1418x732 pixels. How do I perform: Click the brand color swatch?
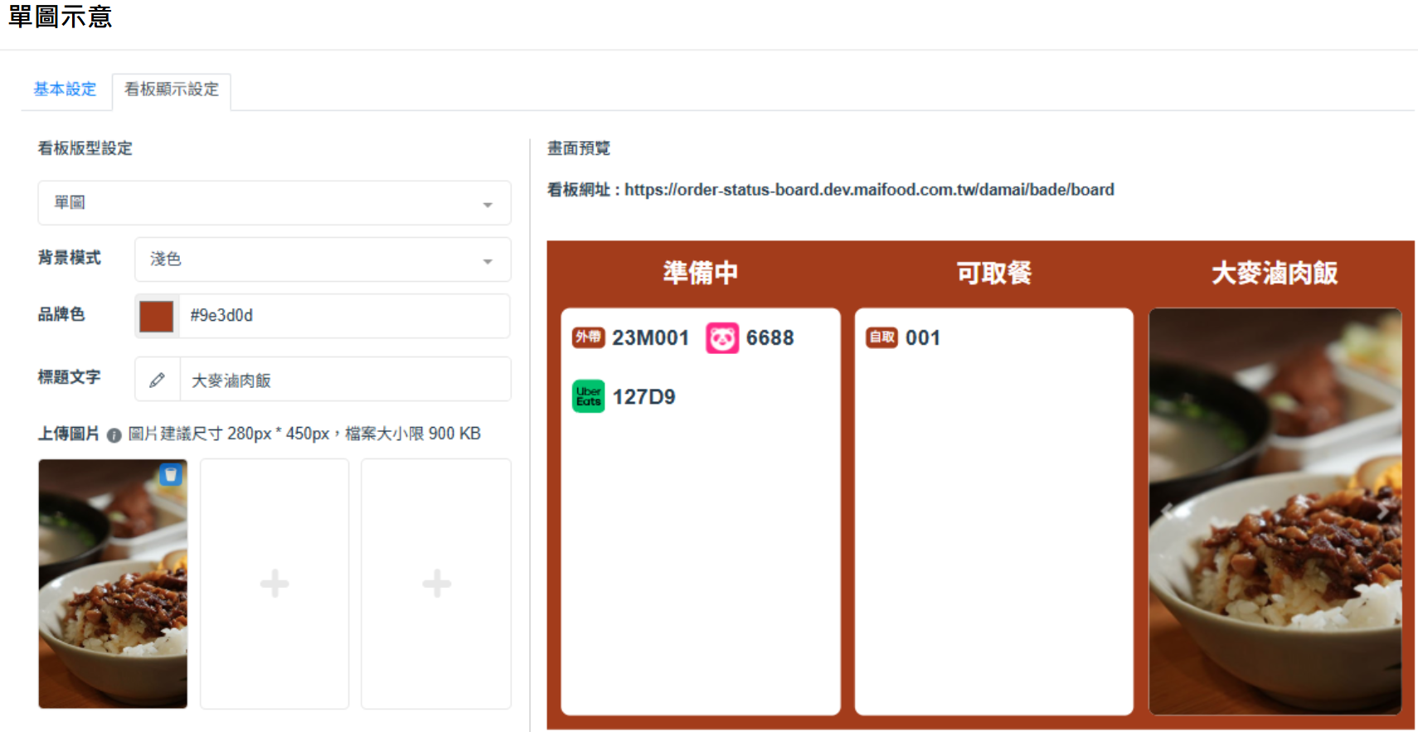pyautogui.click(x=157, y=316)
